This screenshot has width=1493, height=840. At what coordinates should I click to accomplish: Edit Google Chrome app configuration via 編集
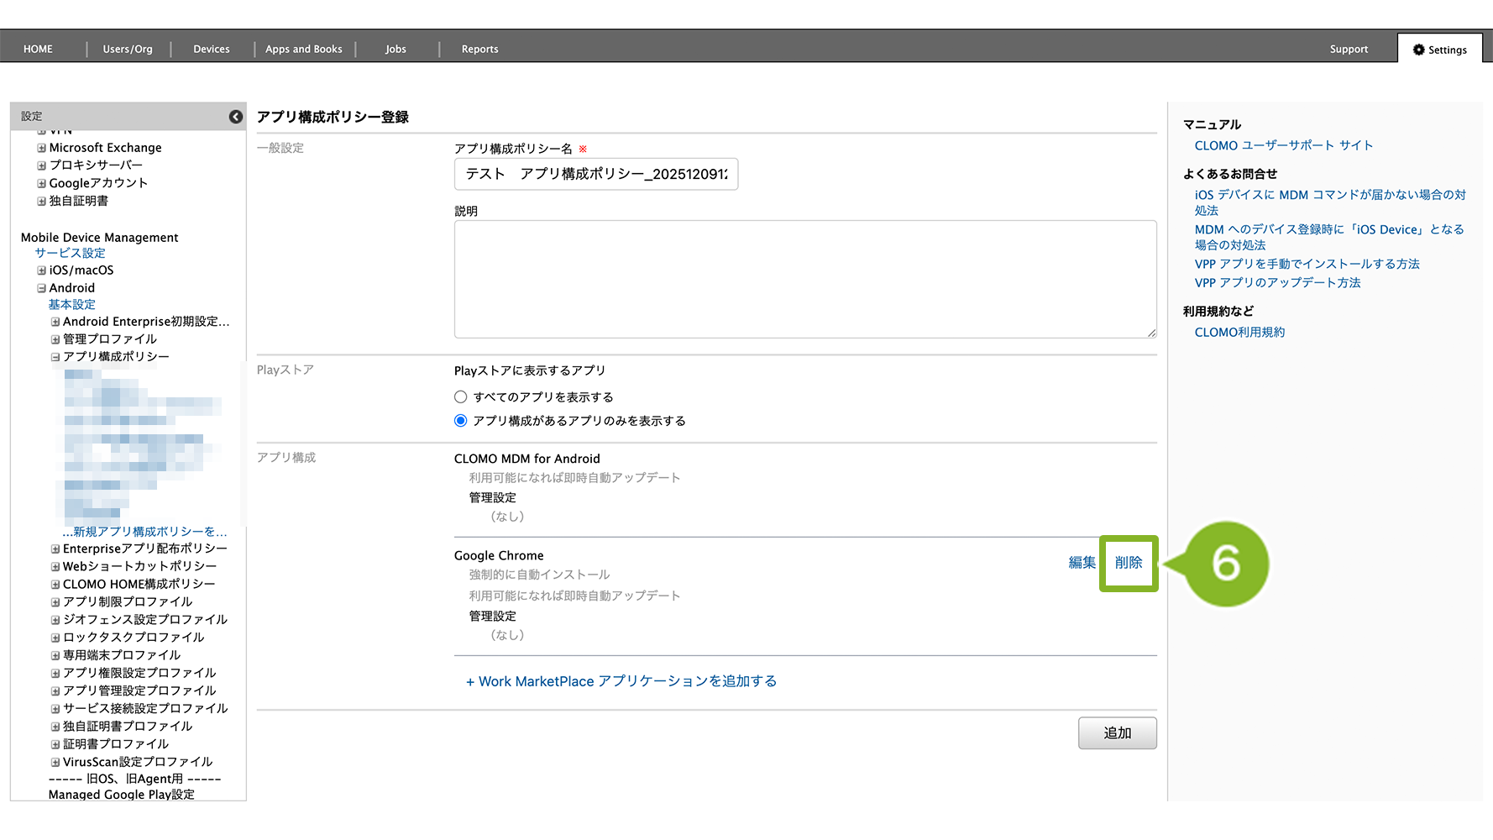[x=1082, y=563]
